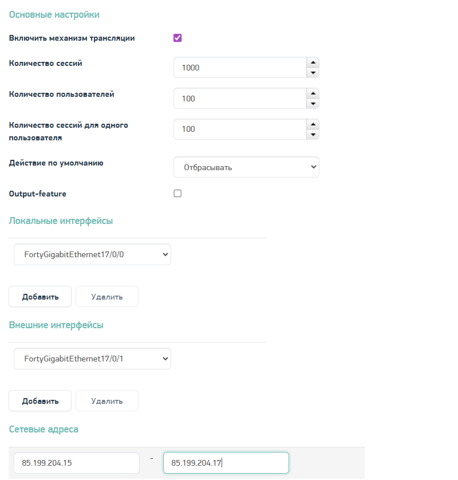Decrease Количество пользователей with down arrow
Viewport: 458px width, 480px height.
click(x=313, y=104)
